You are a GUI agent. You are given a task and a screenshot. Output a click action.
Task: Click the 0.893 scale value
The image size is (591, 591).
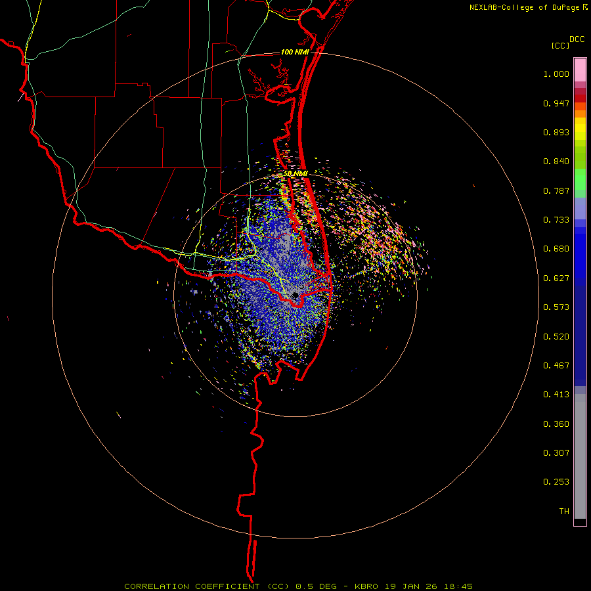(556, 132)
